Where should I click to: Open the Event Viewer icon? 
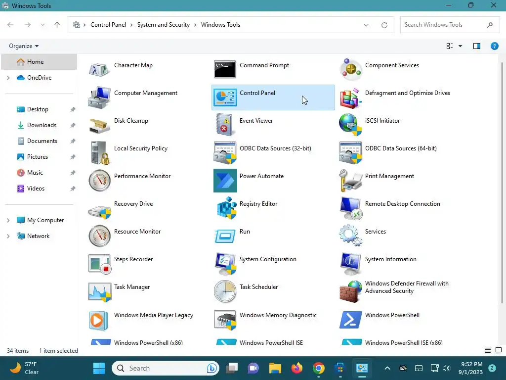click(x=225, y=125)
